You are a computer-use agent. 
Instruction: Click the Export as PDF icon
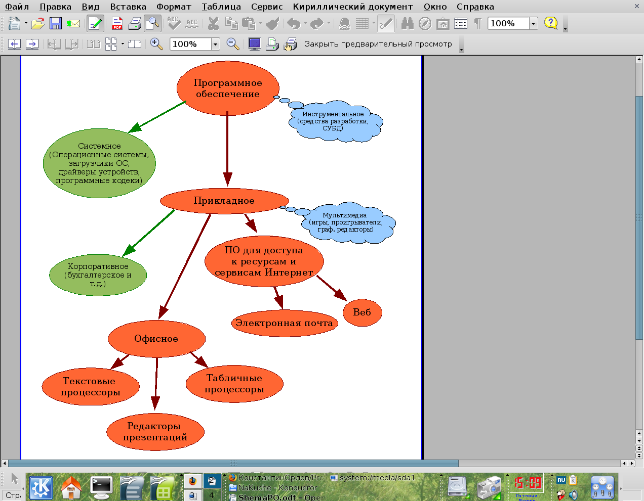coord(117,23)
